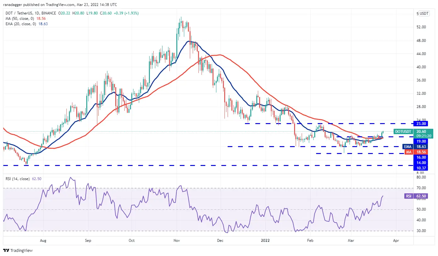Select the blue 23.00 resistance price label

click(421, 124)
